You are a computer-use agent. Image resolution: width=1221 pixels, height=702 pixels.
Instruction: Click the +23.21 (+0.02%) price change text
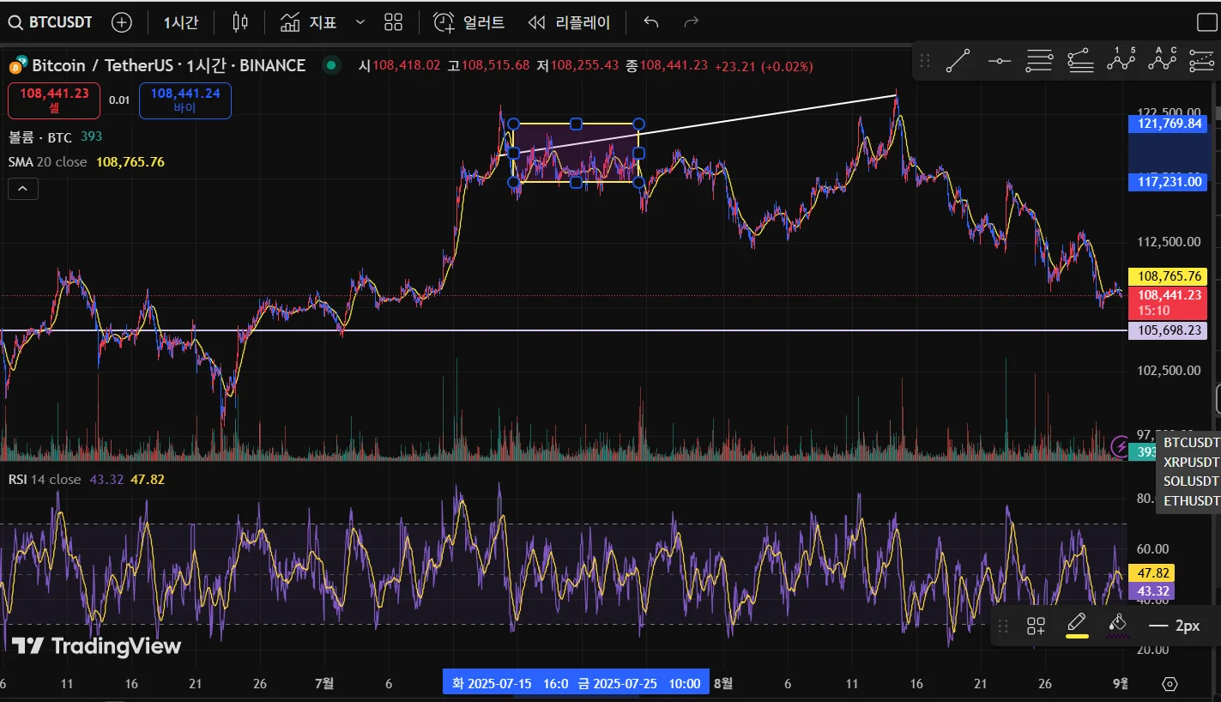764,65
